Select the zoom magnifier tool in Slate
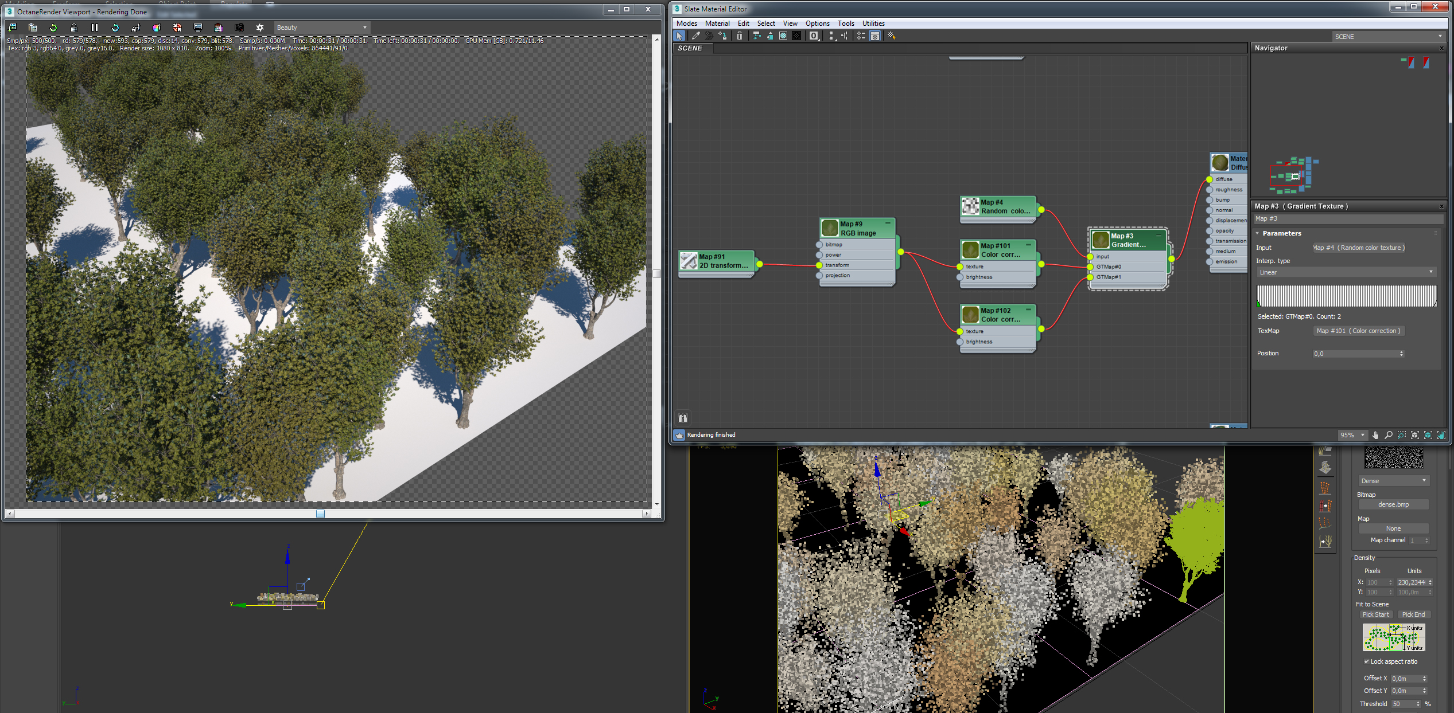 (1389, 435)
